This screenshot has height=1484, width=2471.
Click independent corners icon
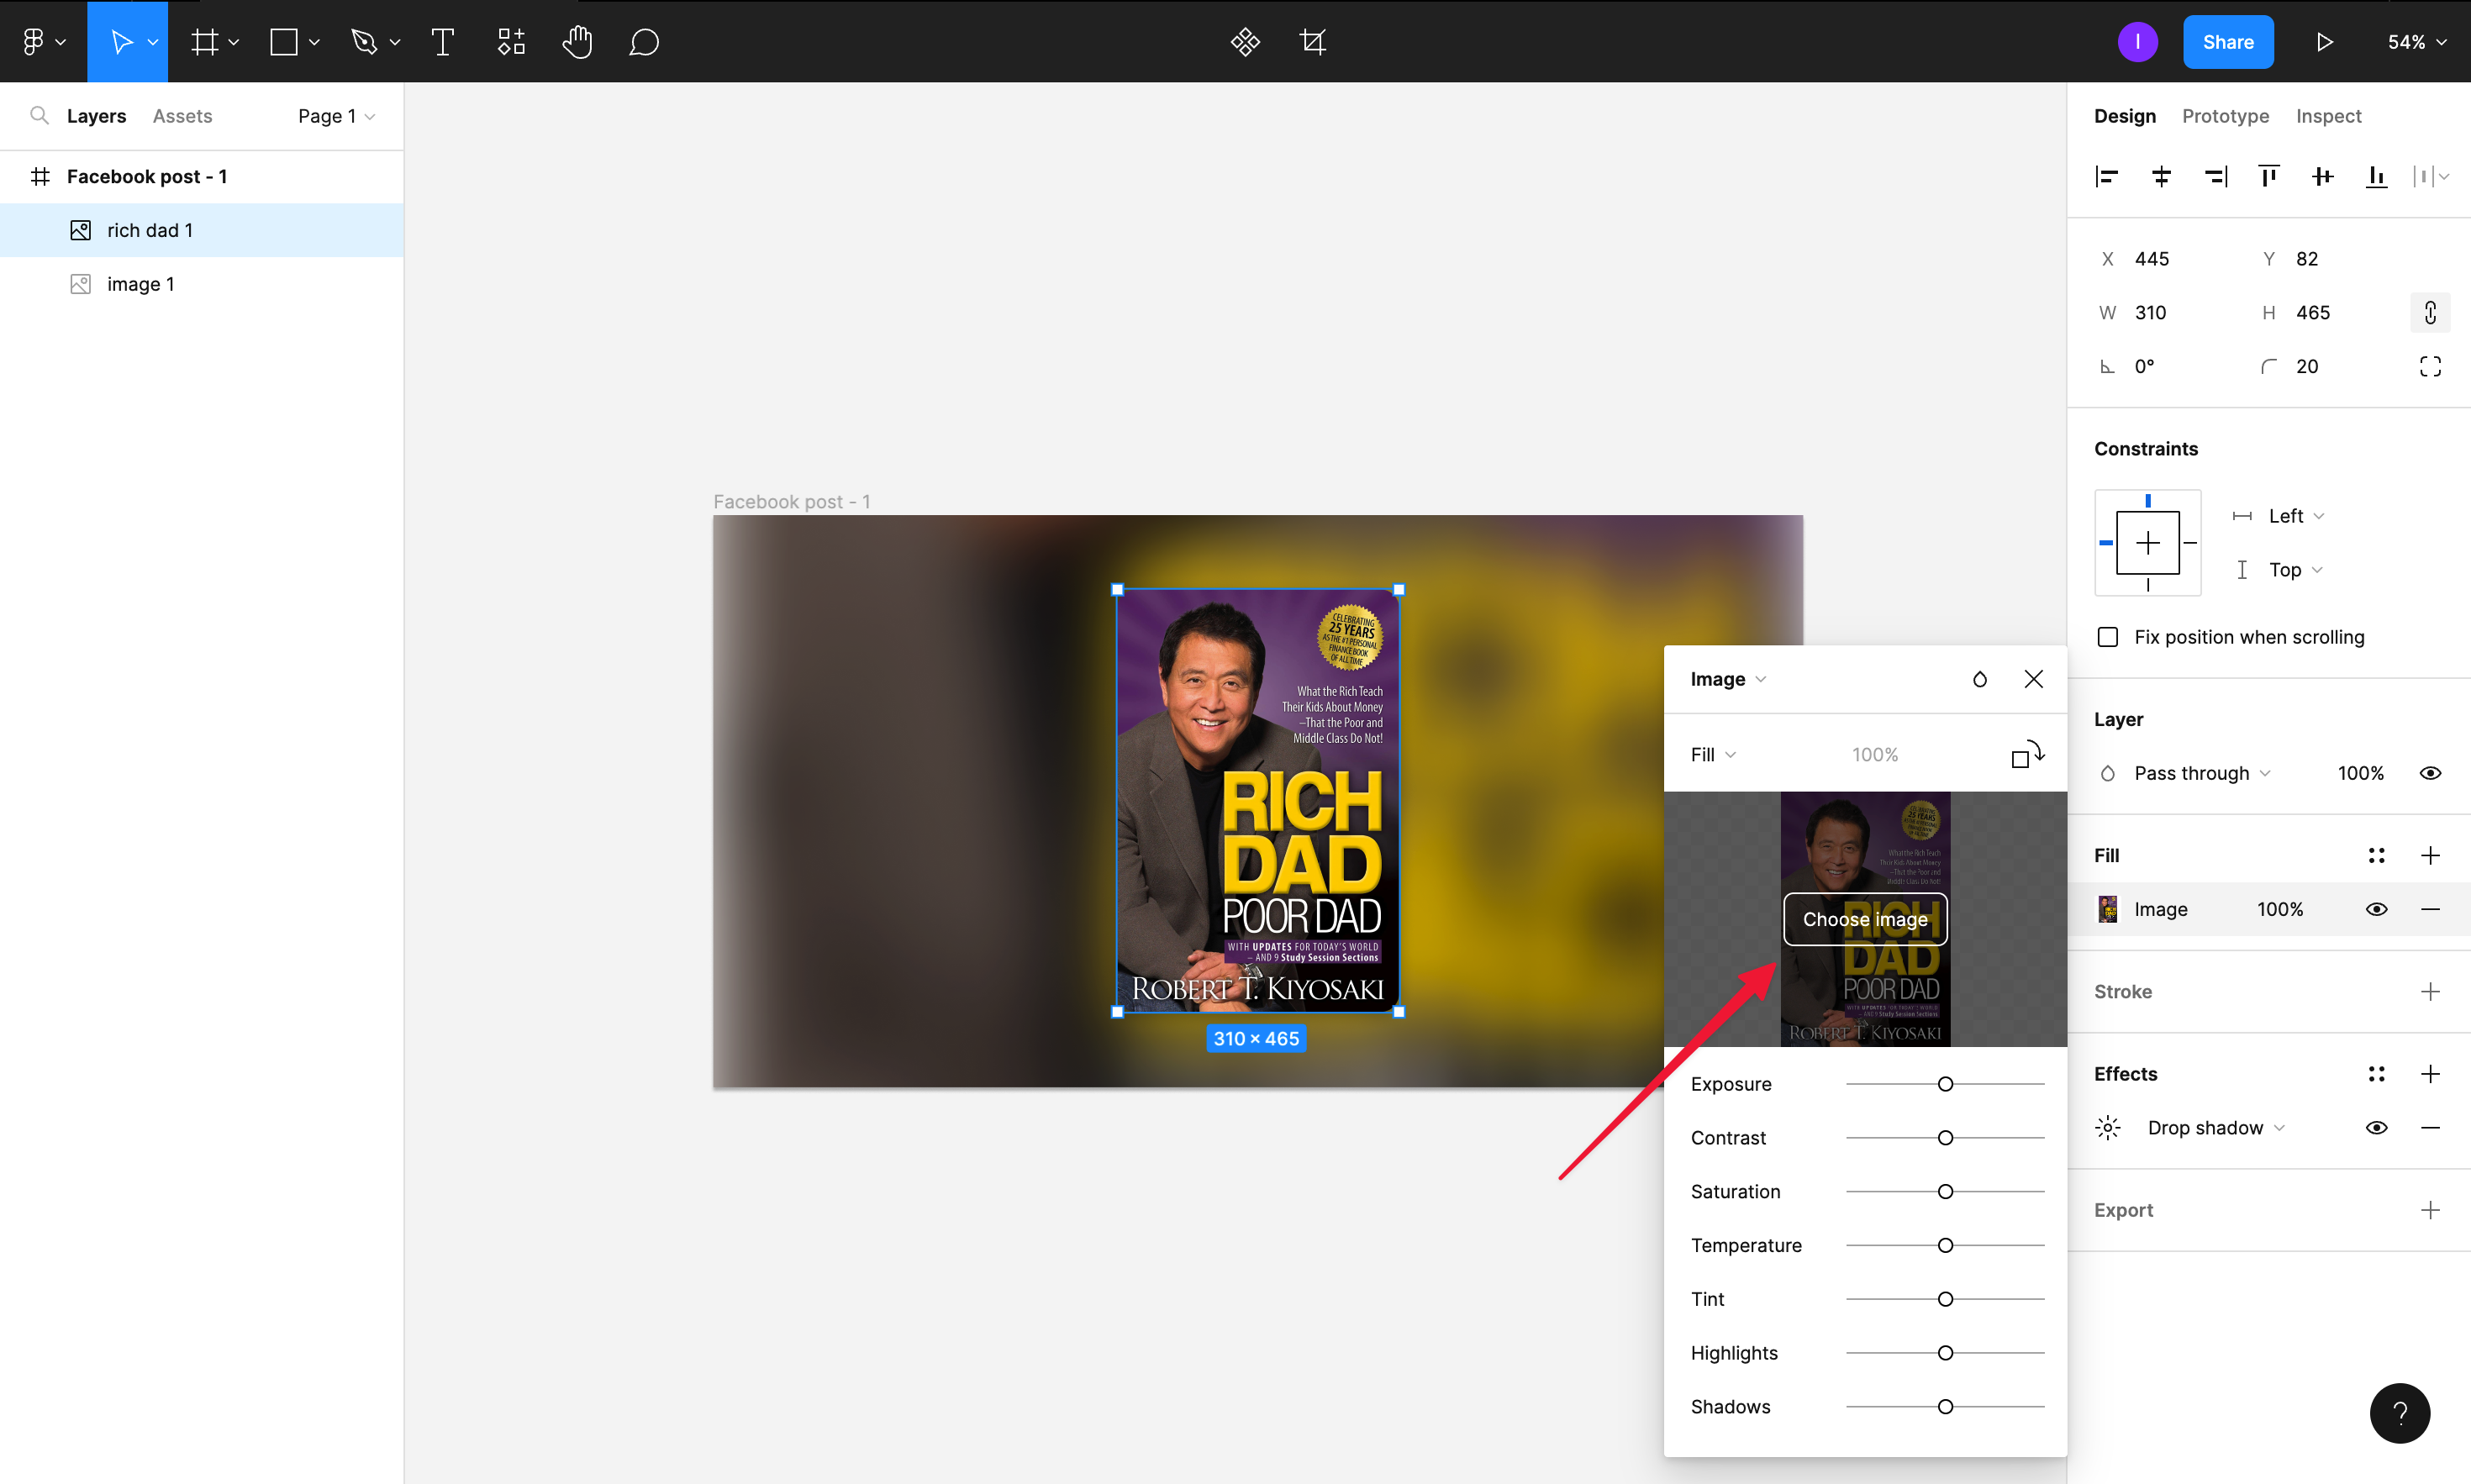coord(2429,366)
